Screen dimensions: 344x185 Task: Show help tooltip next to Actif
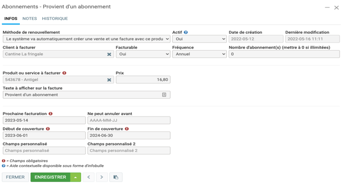click(186, 32)
